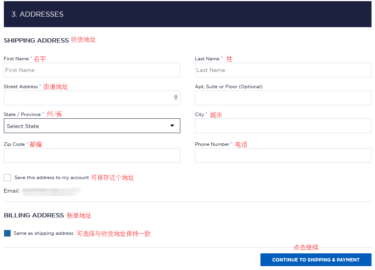Uncheck the Same as shipping address checkbox
Screen dimensions: 375x270
click(7, 233)
